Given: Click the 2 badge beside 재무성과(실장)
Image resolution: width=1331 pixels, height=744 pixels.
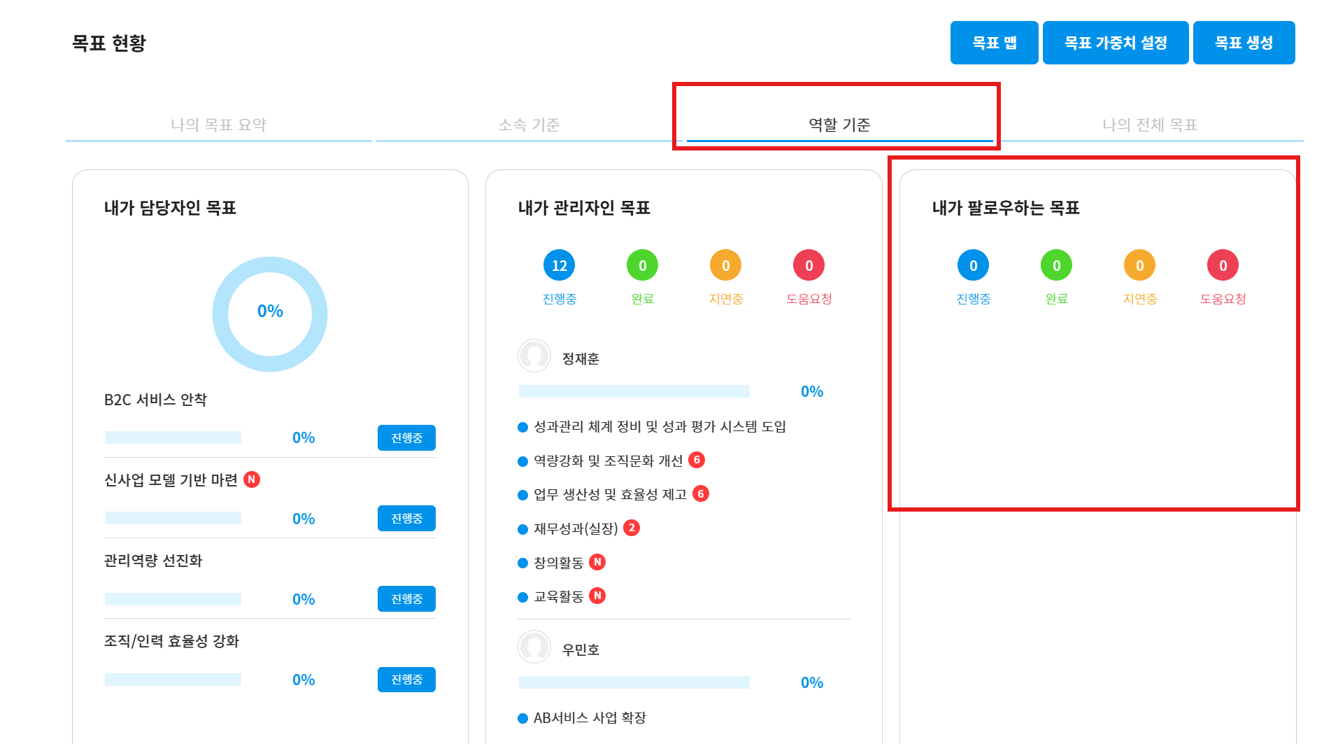Looking at the screenshot, I should pos(632,528).
